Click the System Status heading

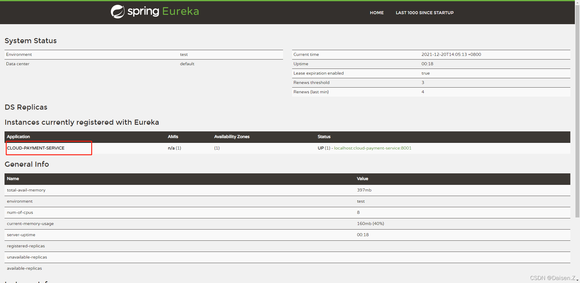31,41
